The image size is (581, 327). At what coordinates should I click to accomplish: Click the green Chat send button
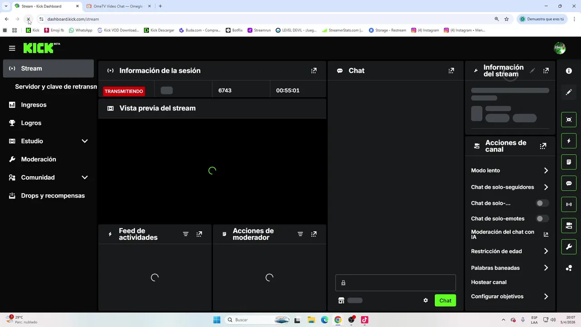coord(445,300)
